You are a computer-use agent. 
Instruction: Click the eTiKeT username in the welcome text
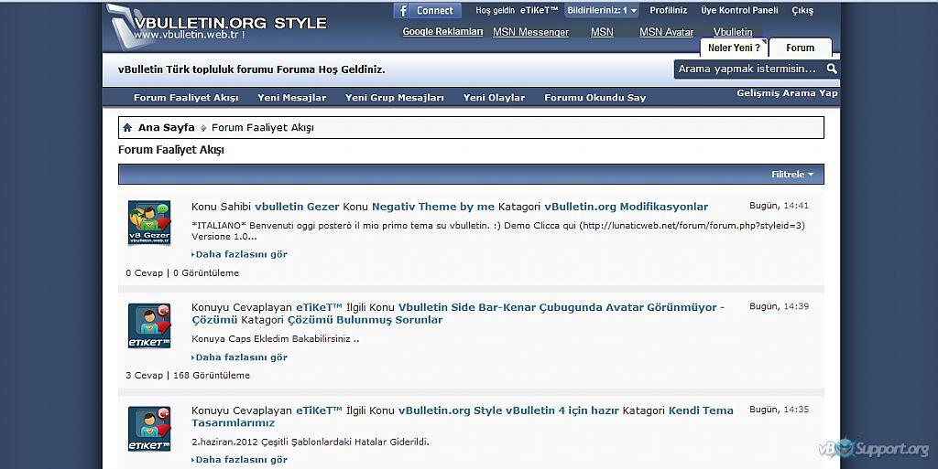click(539, 10)
